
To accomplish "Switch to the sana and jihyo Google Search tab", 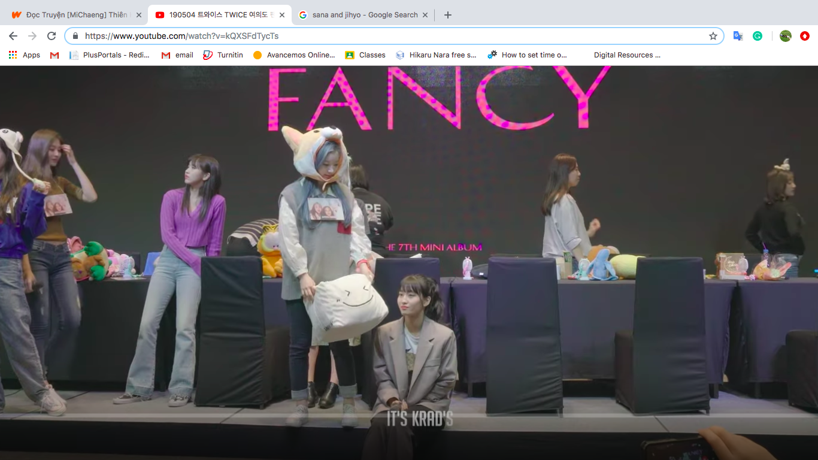I will (359, 15).
